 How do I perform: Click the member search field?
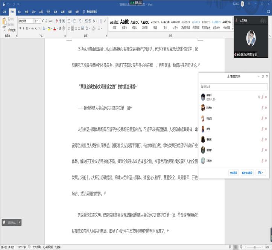tap(233, 87)
